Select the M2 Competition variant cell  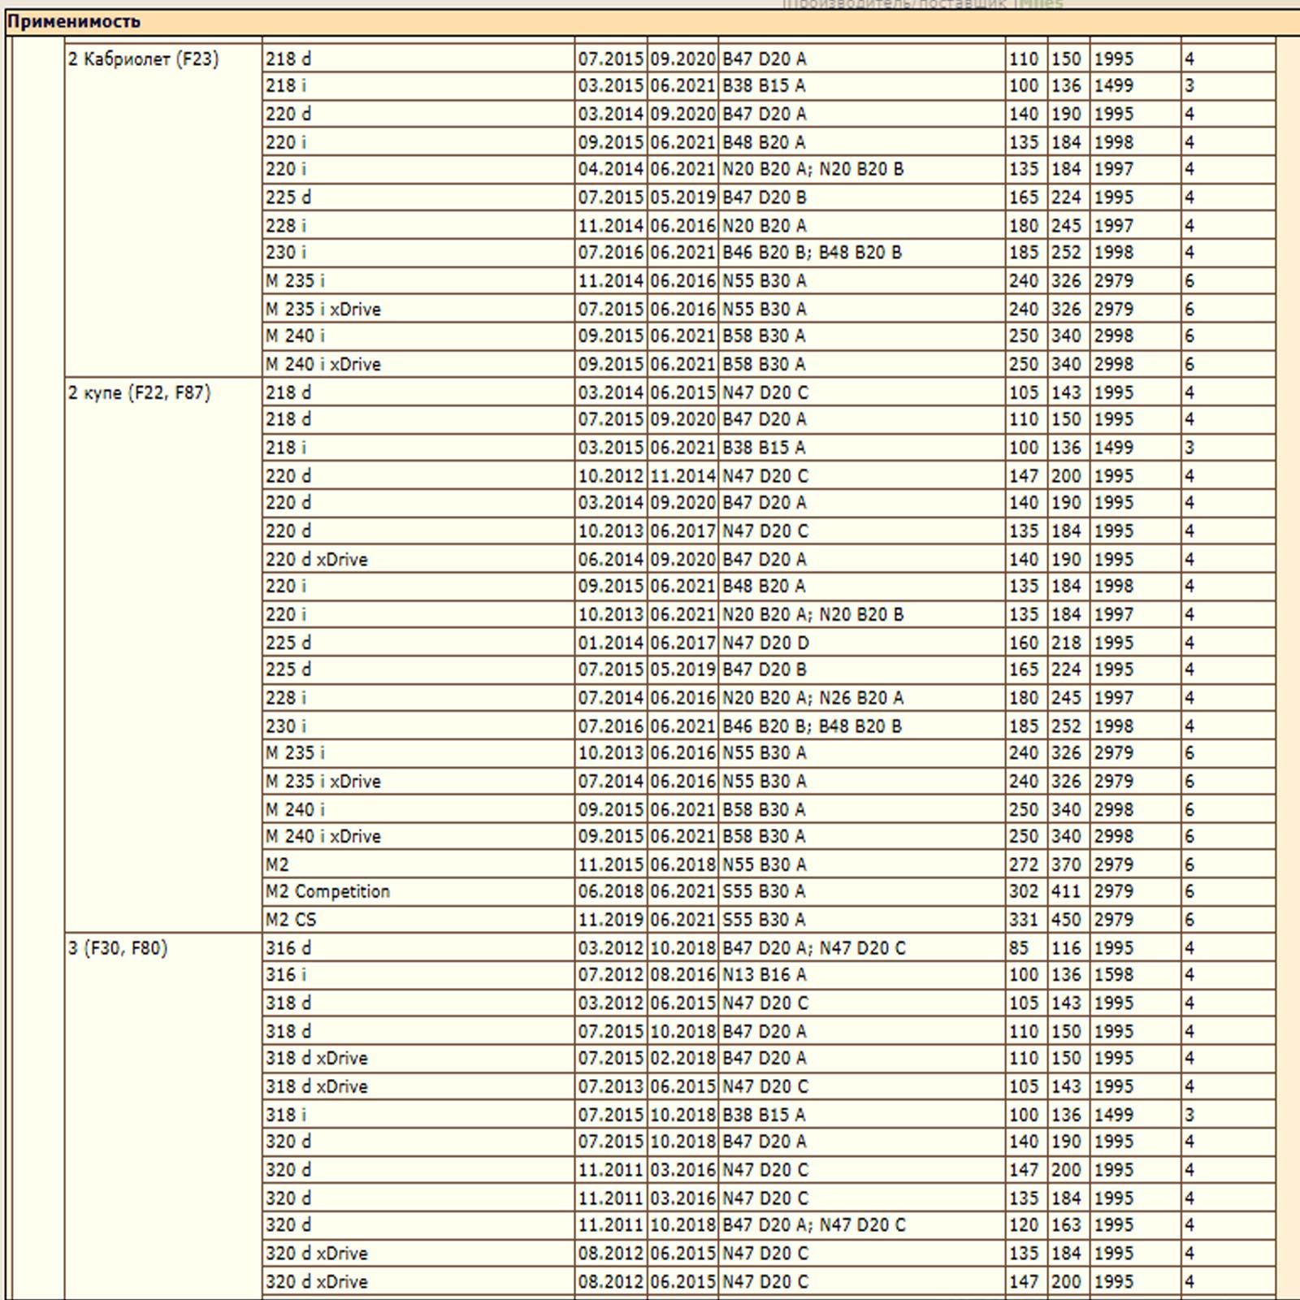point(327,891)
